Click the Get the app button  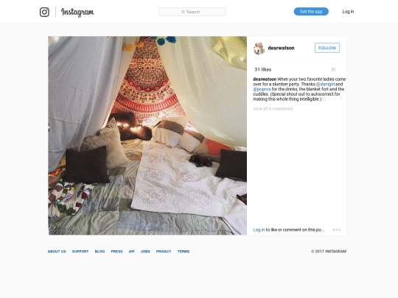[x=311, y=11]
